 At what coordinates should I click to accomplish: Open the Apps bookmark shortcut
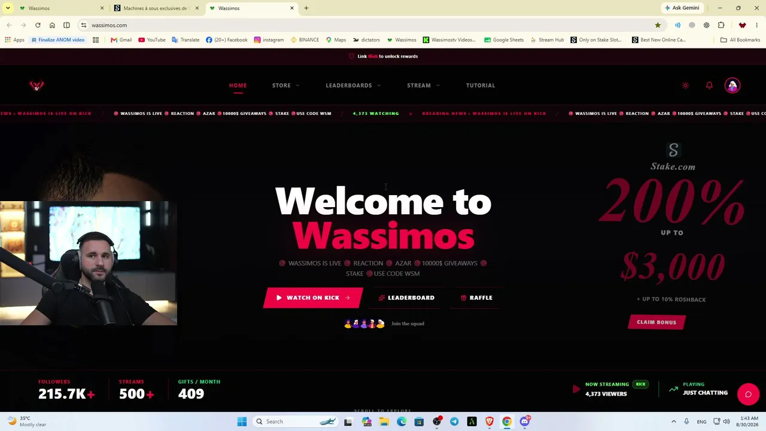click(x=14, y=40)
